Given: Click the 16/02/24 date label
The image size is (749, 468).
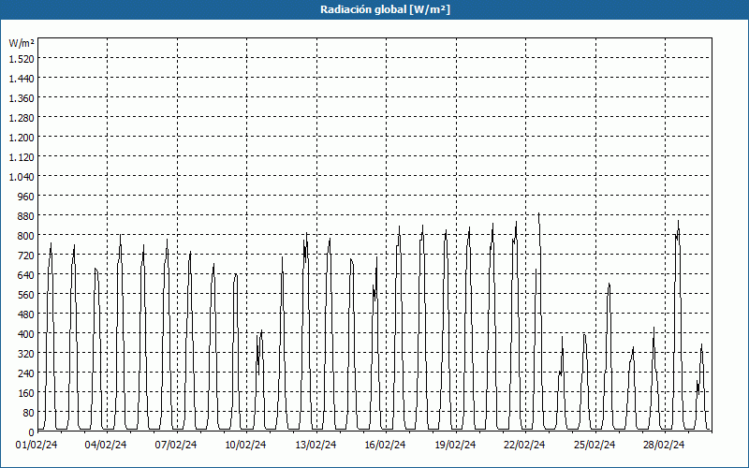Looking at the screenshot, I should 385,445.
